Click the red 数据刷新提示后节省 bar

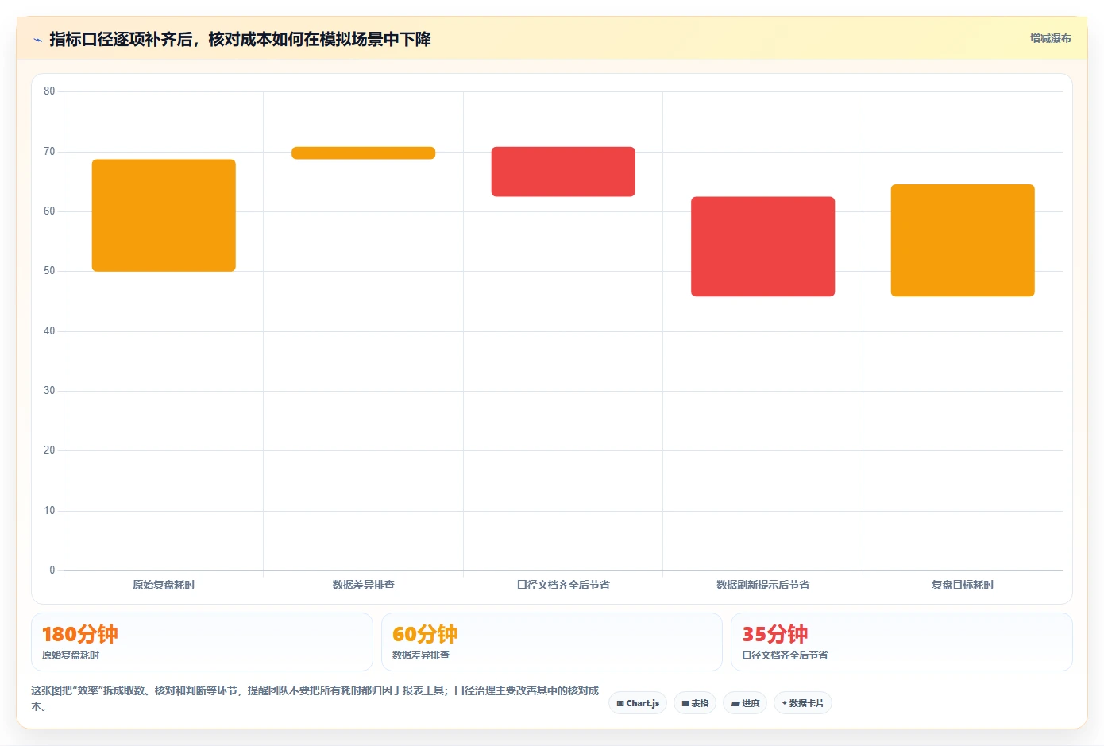click(x=762, y=246)
